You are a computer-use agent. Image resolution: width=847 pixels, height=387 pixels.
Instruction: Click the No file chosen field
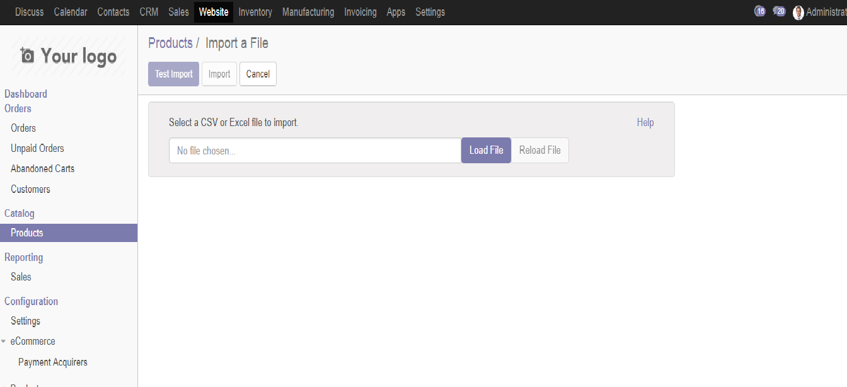click(x=315, y=151)
